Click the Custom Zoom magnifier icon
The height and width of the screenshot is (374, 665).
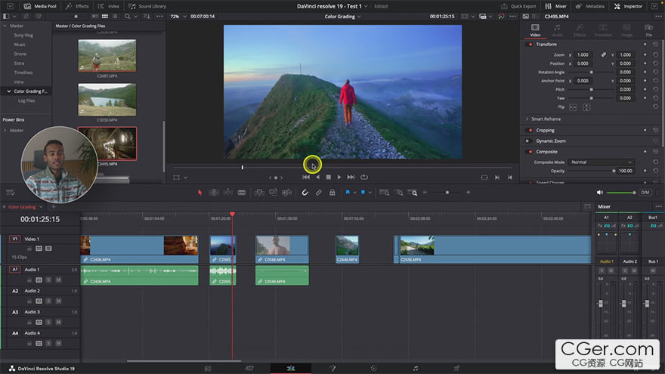coord(413,193)
